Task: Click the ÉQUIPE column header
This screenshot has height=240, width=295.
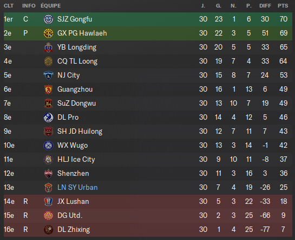Action: coord(51,6)
